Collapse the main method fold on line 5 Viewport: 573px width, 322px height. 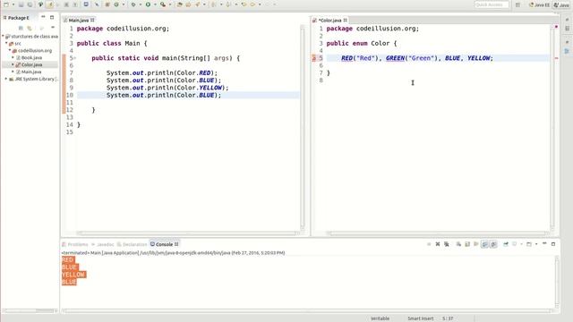pyautogui.click(x=75, y=58)
